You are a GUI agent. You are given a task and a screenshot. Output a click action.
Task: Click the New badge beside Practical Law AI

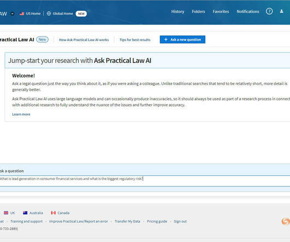[42, 39]
